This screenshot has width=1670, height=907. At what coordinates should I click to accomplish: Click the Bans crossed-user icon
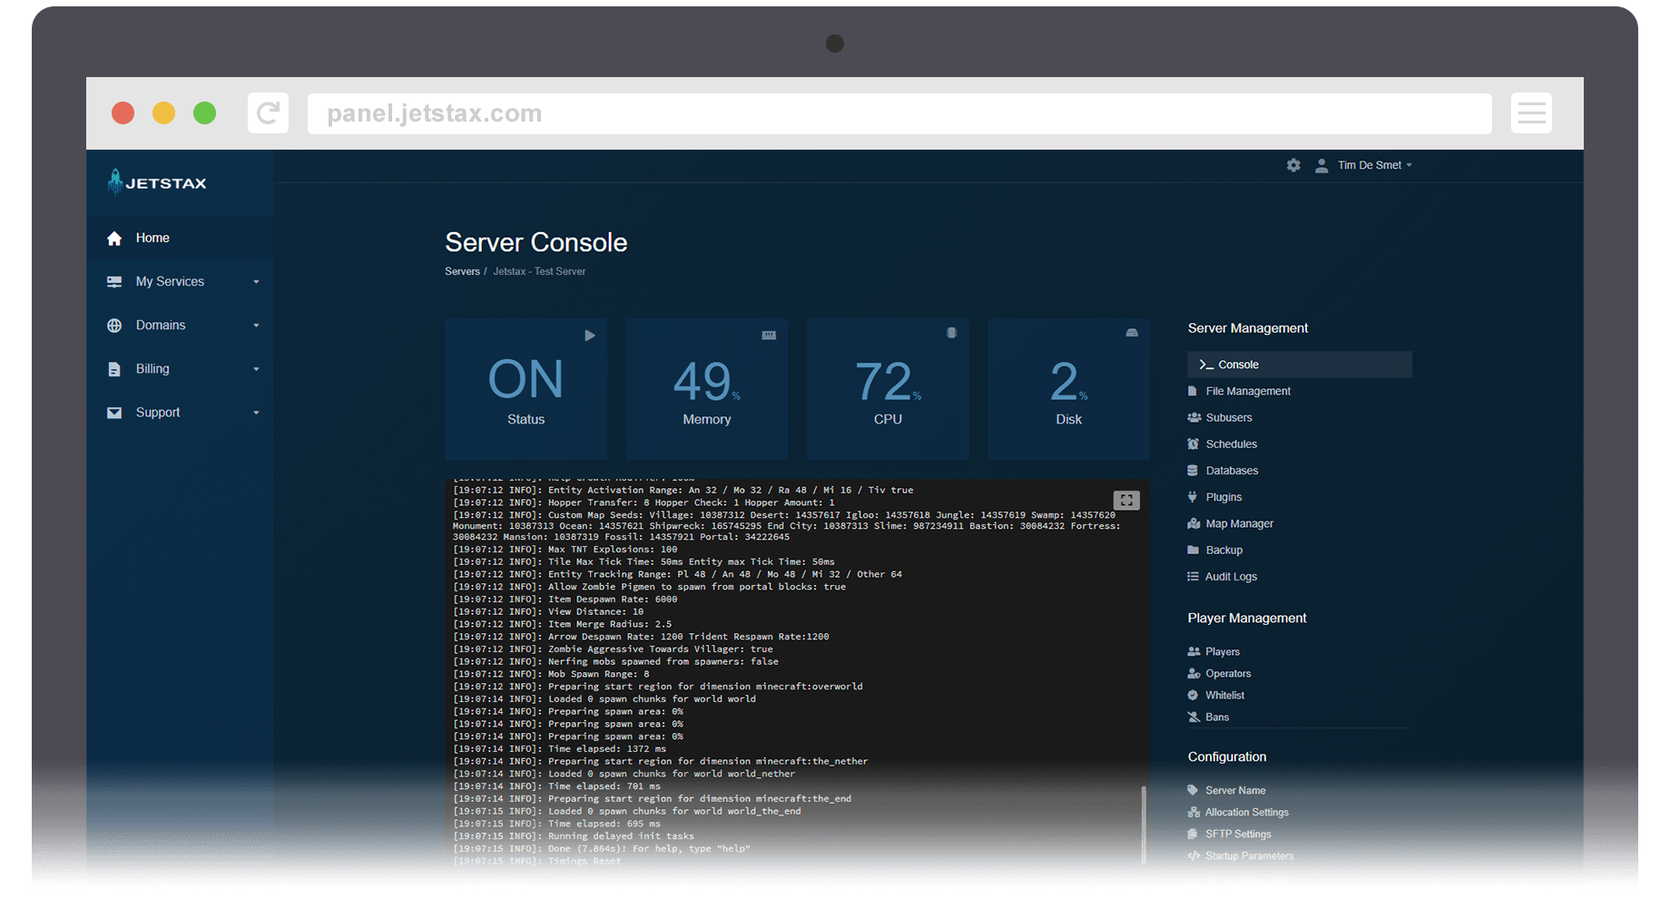pos(1194,717)
